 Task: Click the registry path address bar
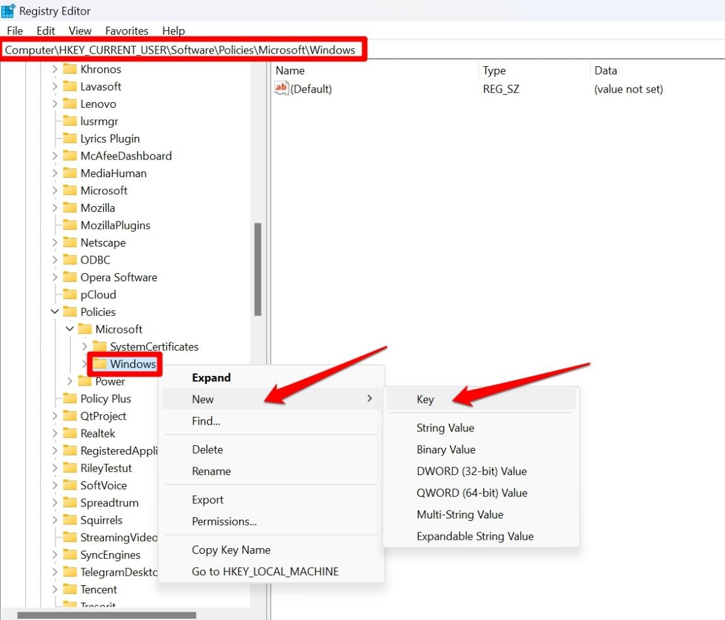[362, 49]
